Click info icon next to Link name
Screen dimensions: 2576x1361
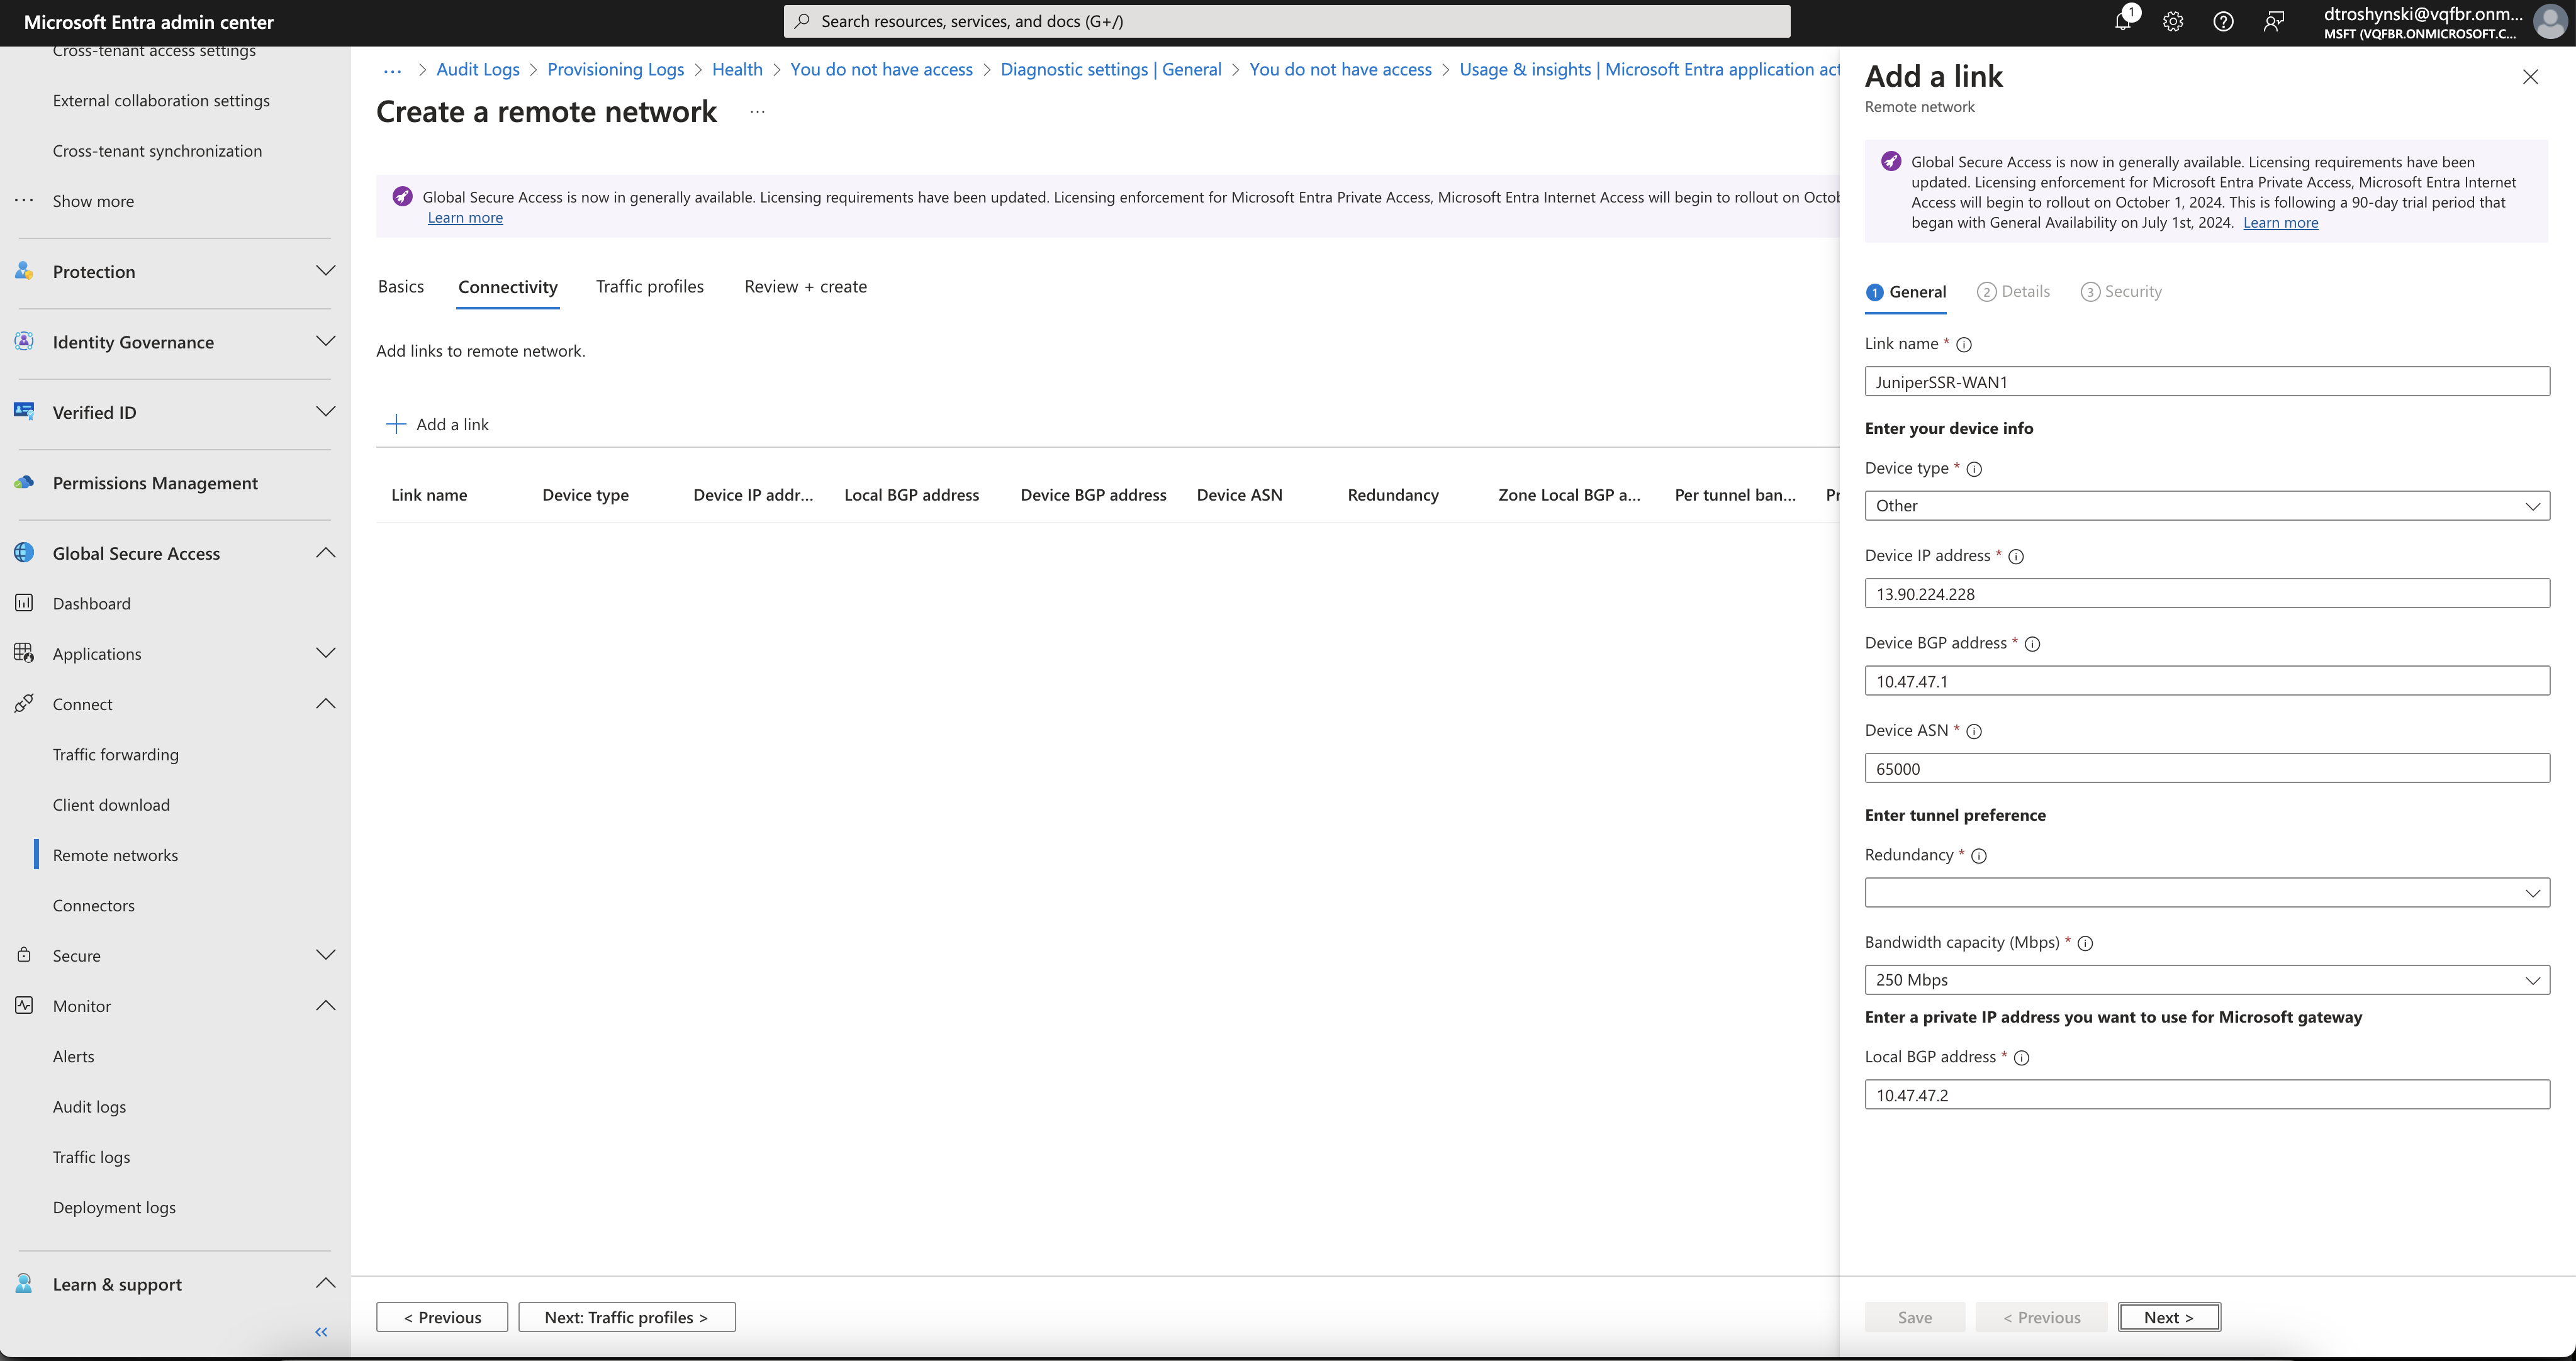(x=1963, y=345)
